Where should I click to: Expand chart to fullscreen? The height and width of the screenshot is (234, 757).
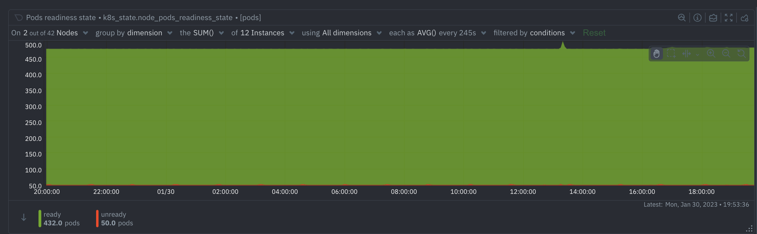coord(729,18)
